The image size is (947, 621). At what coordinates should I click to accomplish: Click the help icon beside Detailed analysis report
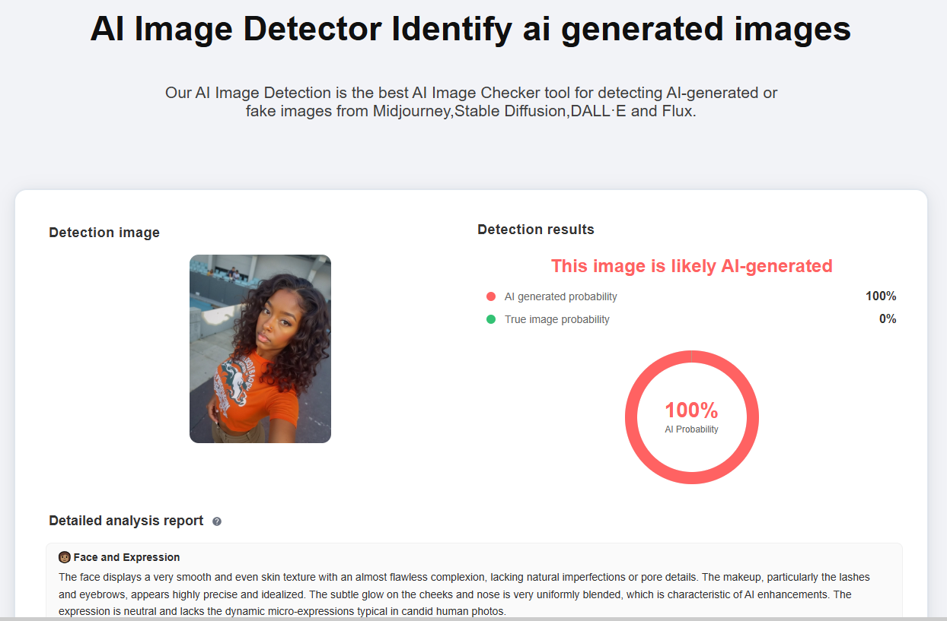click(x=217, y=521)
